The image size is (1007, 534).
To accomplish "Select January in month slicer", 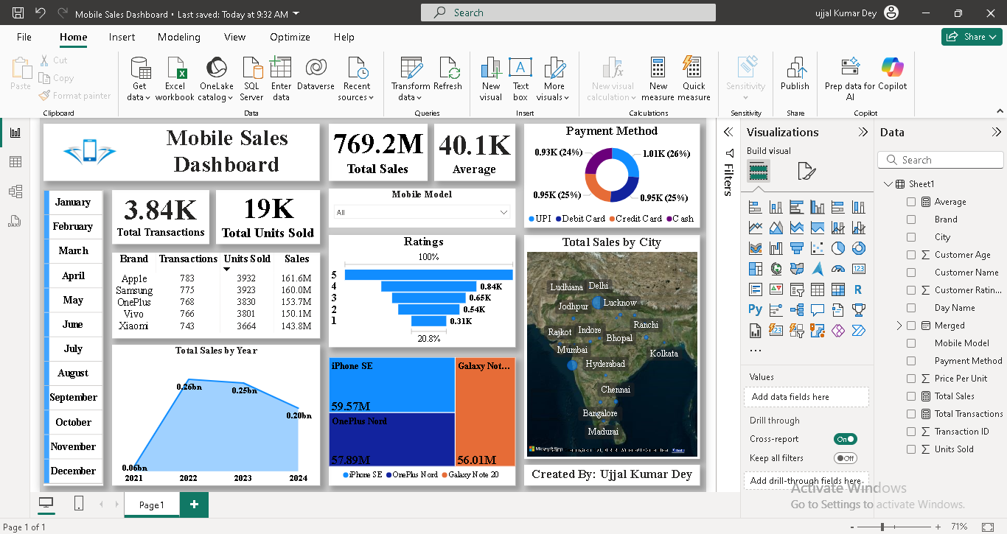I will point(73,203).
